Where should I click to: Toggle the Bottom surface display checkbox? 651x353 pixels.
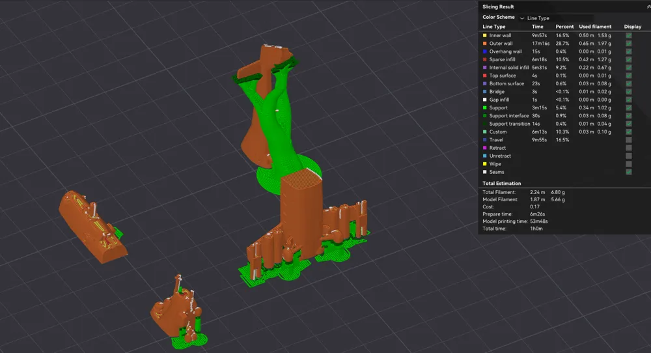point(629,83)
